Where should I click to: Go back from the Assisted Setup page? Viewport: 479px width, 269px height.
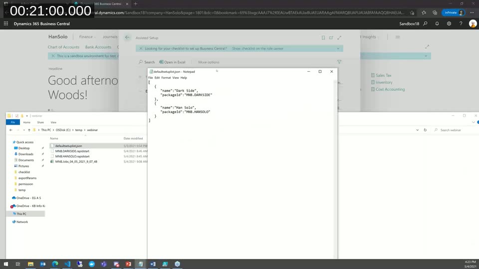[x=127, y=37]
